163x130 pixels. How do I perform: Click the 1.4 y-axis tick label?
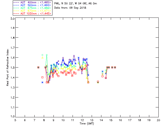click(x=12, y=77)
